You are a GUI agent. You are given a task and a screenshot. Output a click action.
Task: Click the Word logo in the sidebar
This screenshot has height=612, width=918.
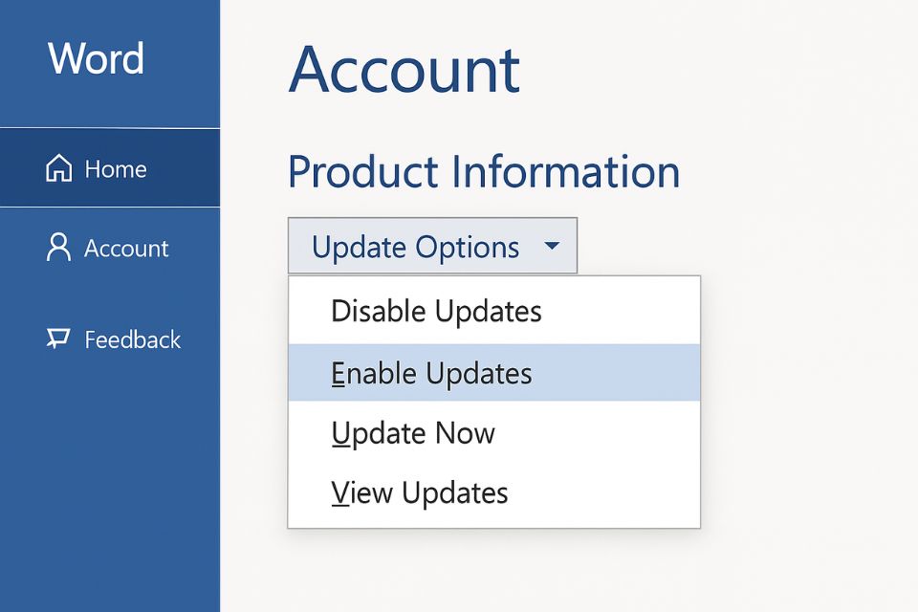(x=97, y=59)
